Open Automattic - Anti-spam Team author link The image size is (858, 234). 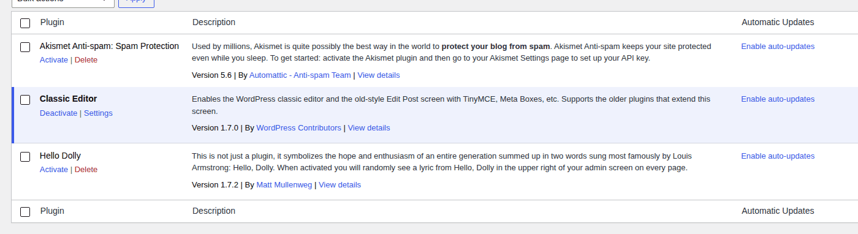(300, 75)
